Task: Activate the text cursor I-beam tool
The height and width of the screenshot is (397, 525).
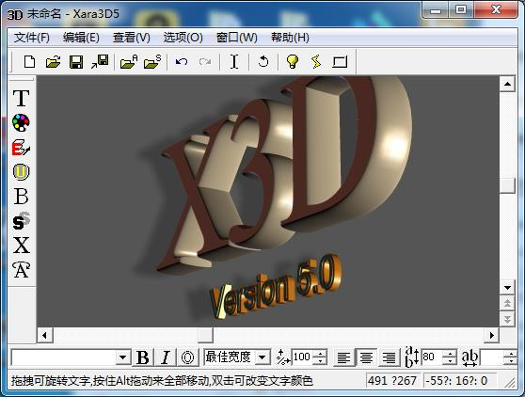Action: point(234,62)
